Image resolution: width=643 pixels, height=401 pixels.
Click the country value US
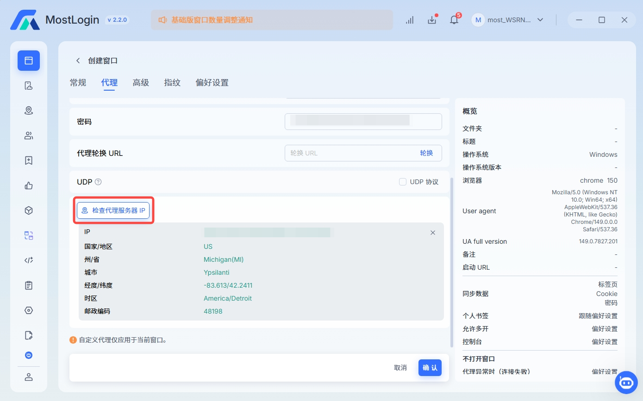(x=208, y=247)
